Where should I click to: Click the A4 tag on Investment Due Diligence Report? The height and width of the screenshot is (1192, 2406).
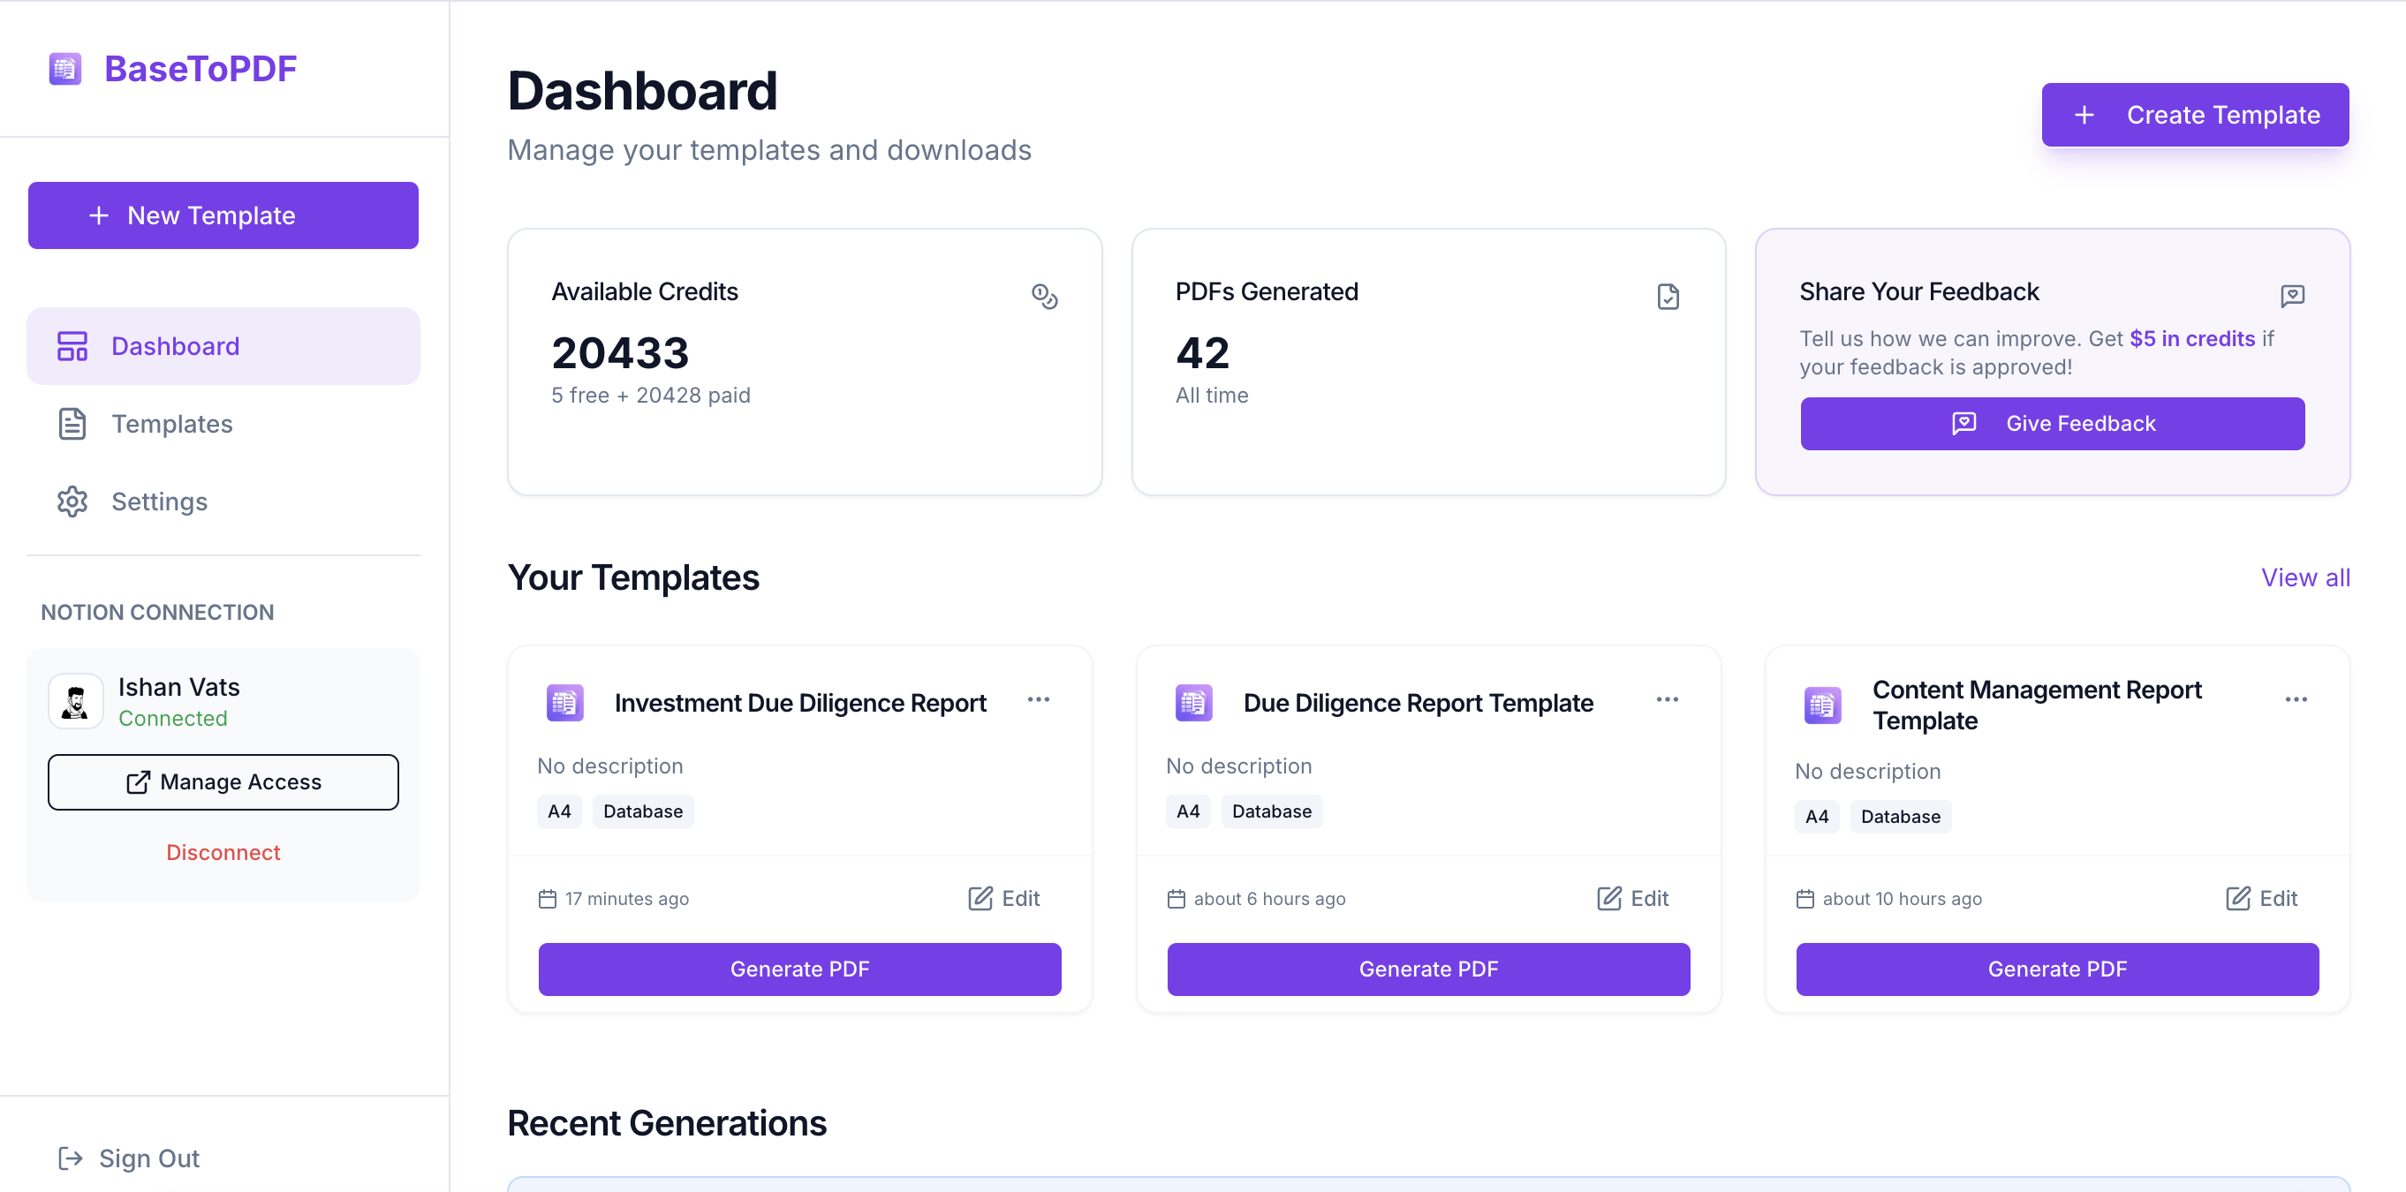click(559, 811)
